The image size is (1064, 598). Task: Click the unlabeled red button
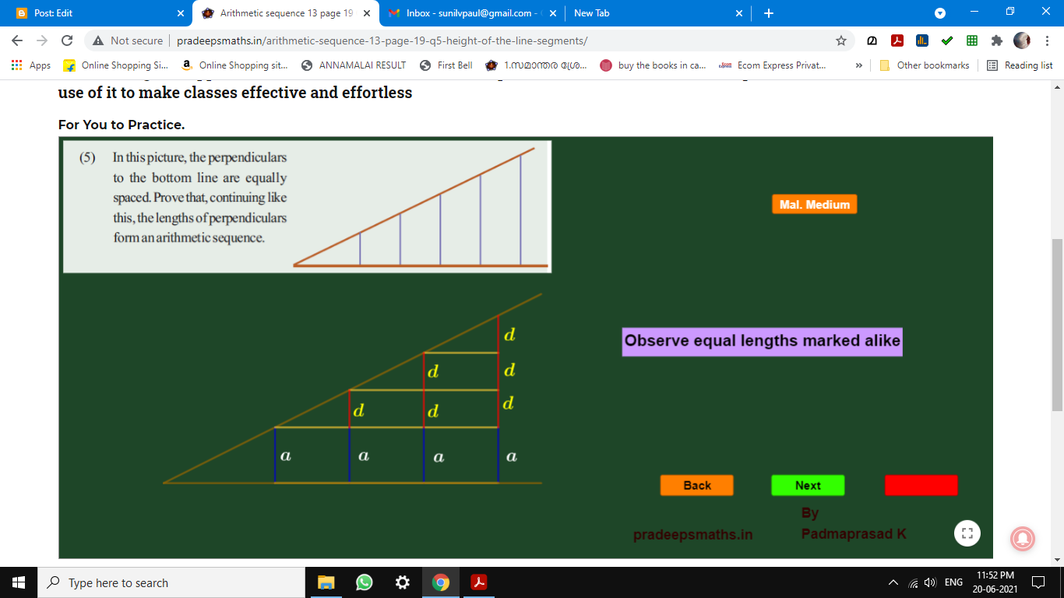921,485
